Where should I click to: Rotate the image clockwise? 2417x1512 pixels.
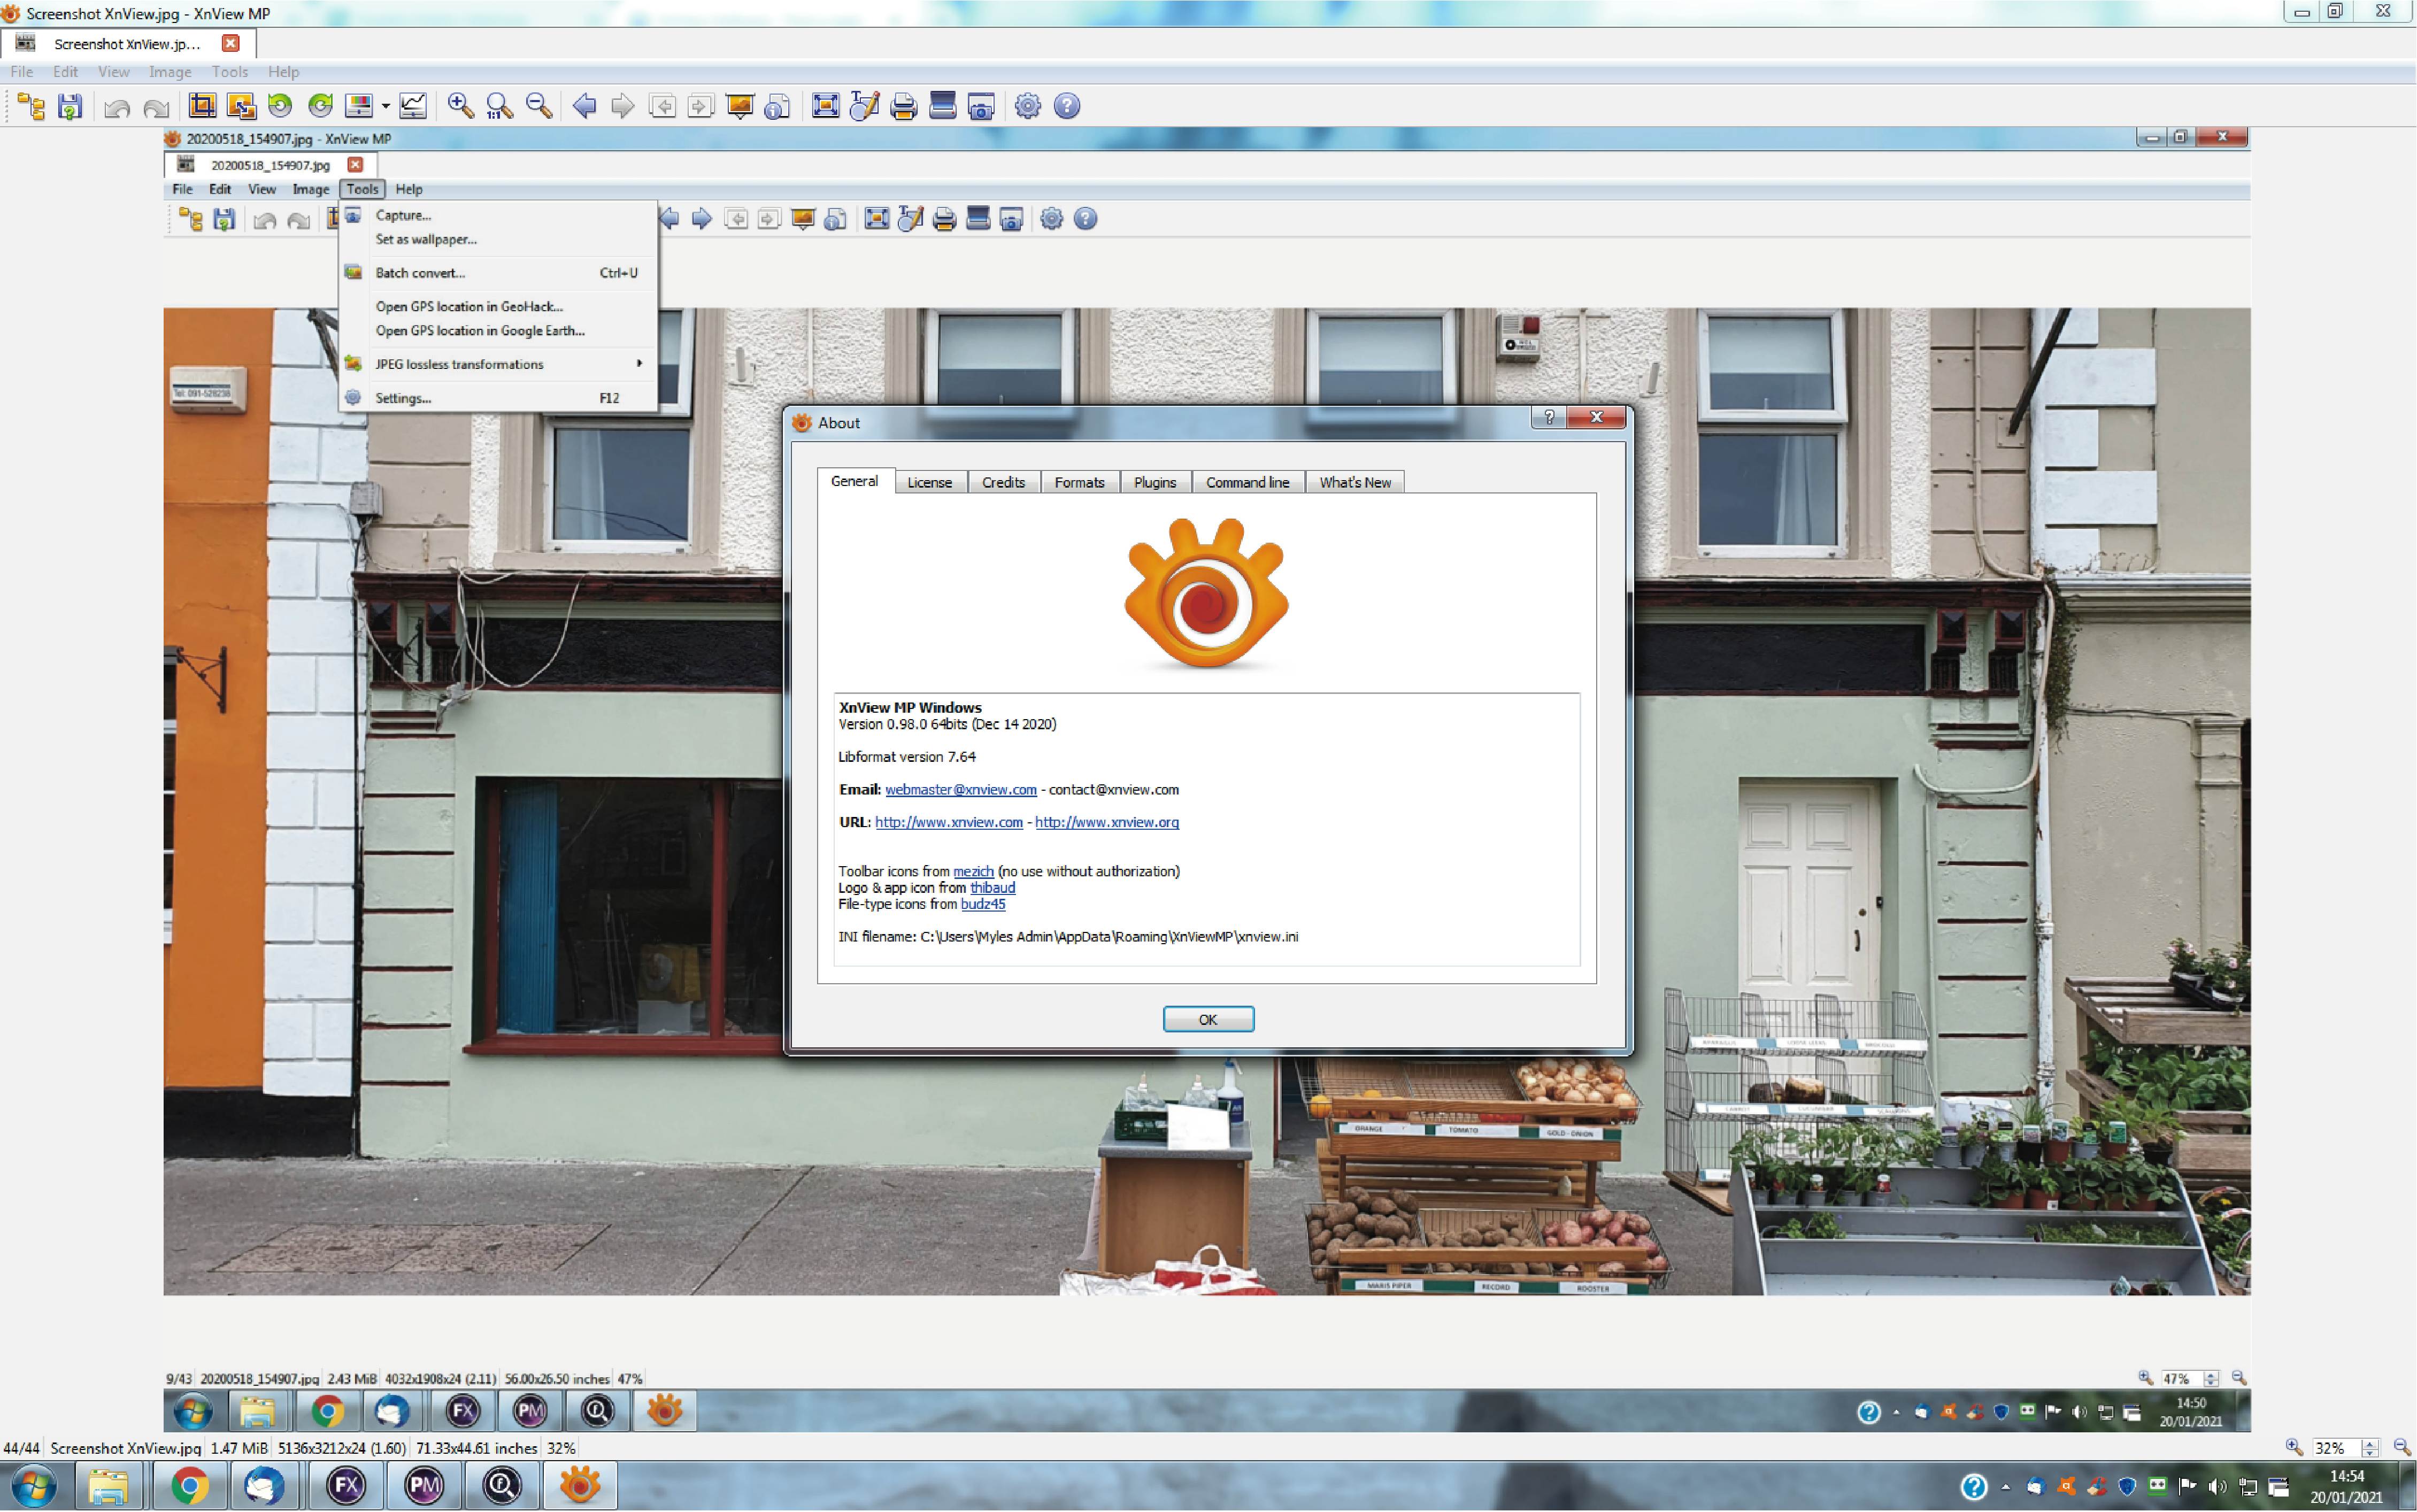point(320,106)
